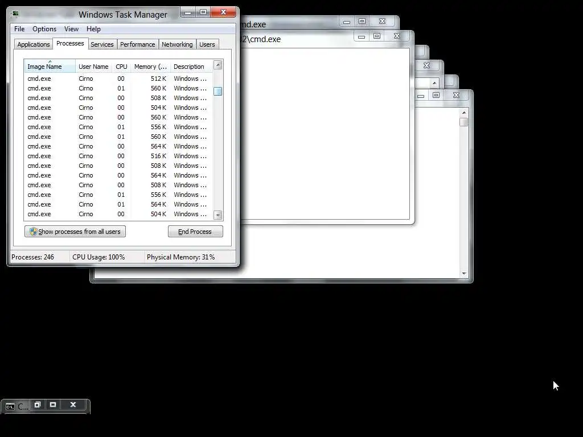The width and height of the screenshot is (583, 437).
Task: Close the Windows Task Manager window
Action: click(x=223, y=13)
